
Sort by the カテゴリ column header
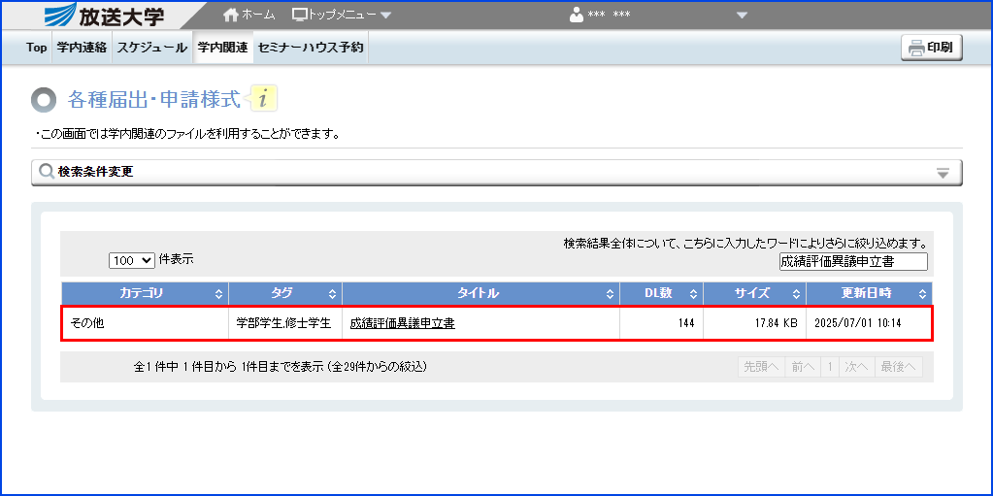(x=145, y=293)
